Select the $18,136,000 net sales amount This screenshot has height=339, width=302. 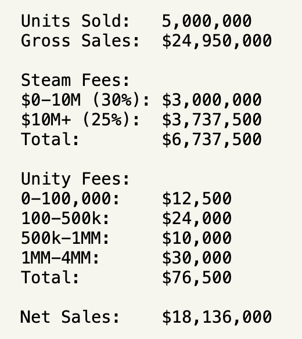pyautogui.click(x=217, y=317)
